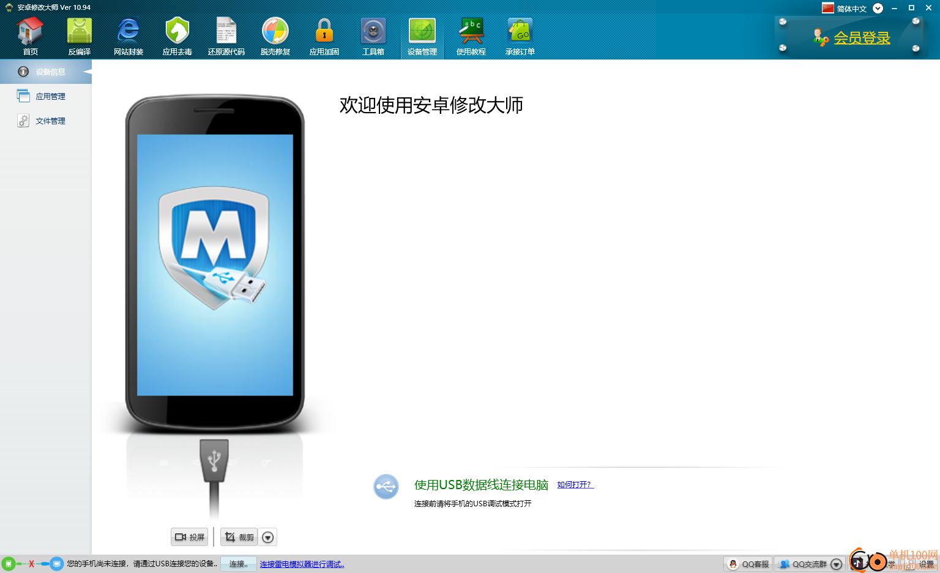The height and width of the screenshot is (573, 940).
Task: Click the 投屏 screen cast button
Action: [190, 537]
